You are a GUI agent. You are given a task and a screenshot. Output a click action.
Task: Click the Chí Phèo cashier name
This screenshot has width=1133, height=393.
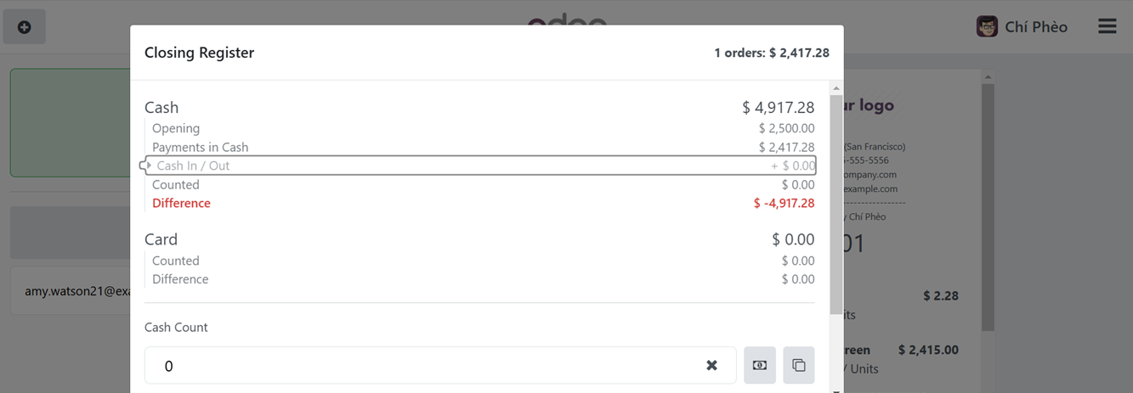tap(1036, 27)
